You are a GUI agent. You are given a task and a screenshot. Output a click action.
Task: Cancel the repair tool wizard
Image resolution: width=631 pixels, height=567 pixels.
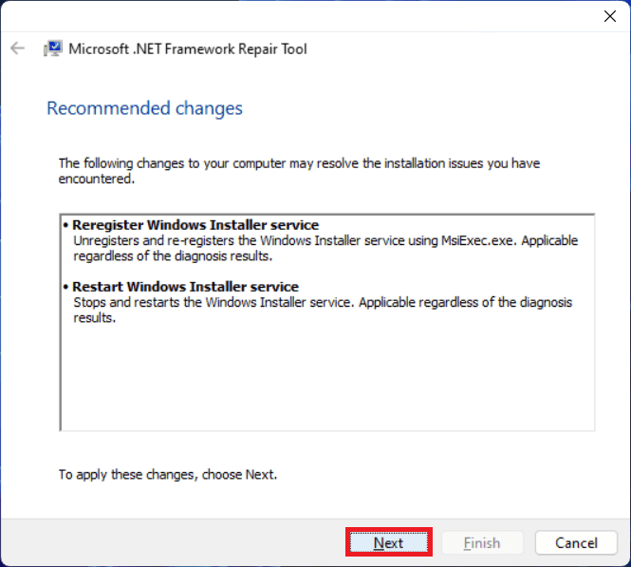click(576, 543)
